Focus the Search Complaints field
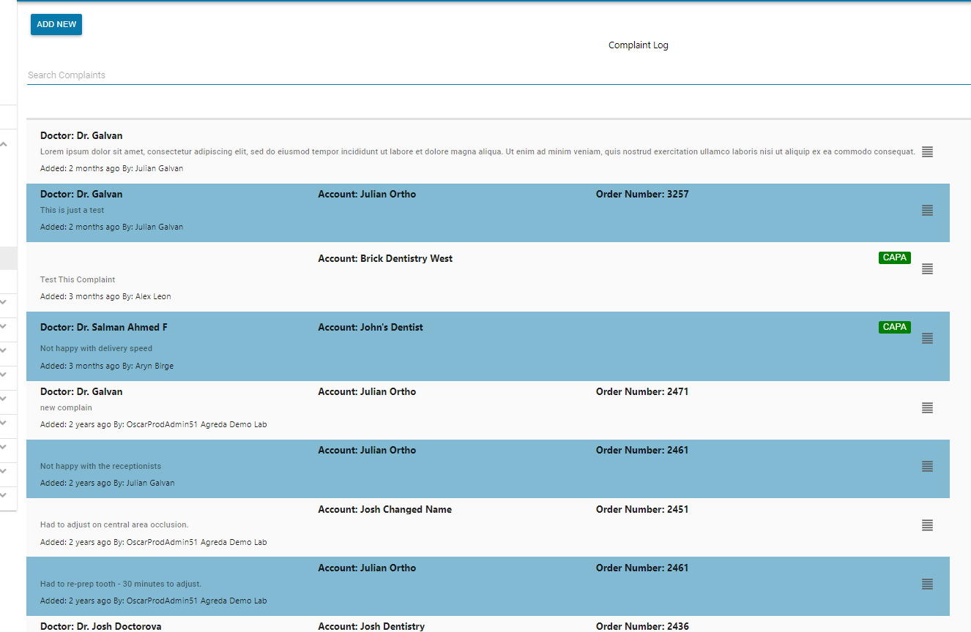The width and height of the screenshot is (971, 632). [x=498, y=75]
